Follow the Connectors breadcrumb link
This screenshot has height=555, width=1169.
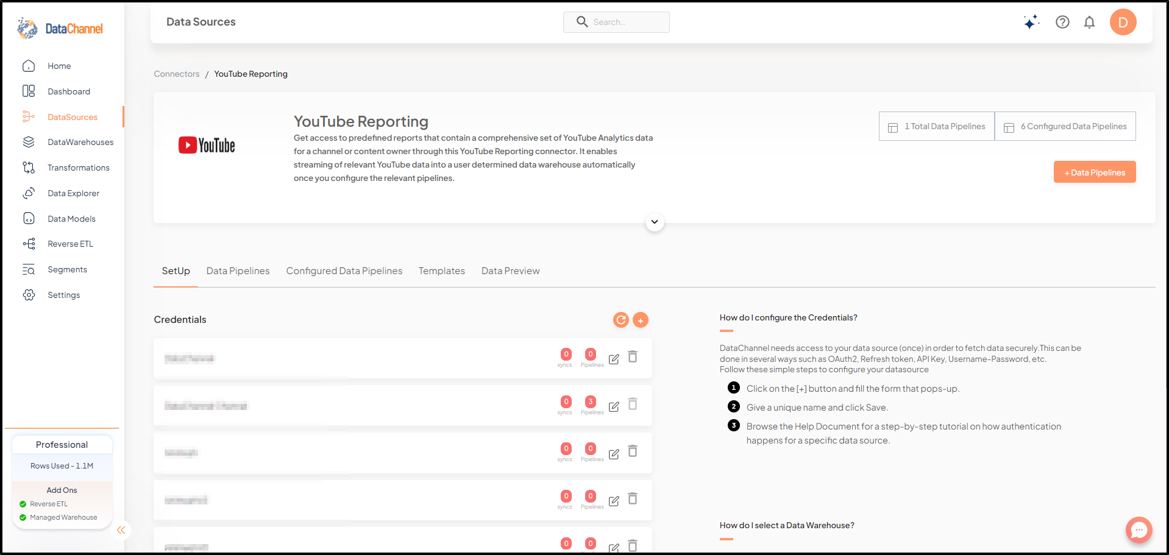[x=177, y=74]
